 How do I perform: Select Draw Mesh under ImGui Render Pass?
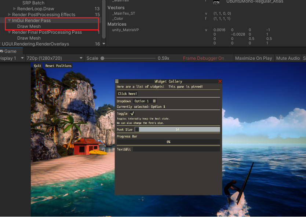pos(29,26)
